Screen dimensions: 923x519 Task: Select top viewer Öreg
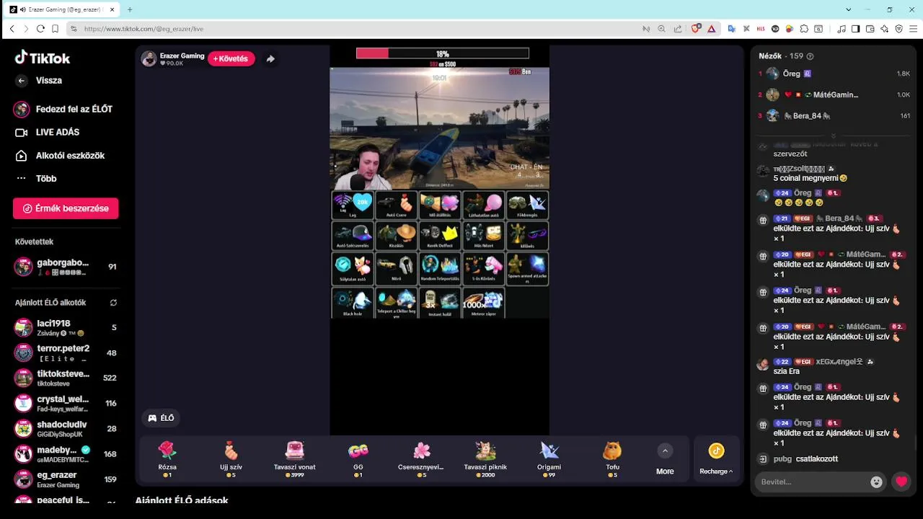click(834, 74)
